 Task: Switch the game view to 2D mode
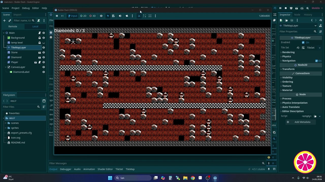click(x=83, y=16)
